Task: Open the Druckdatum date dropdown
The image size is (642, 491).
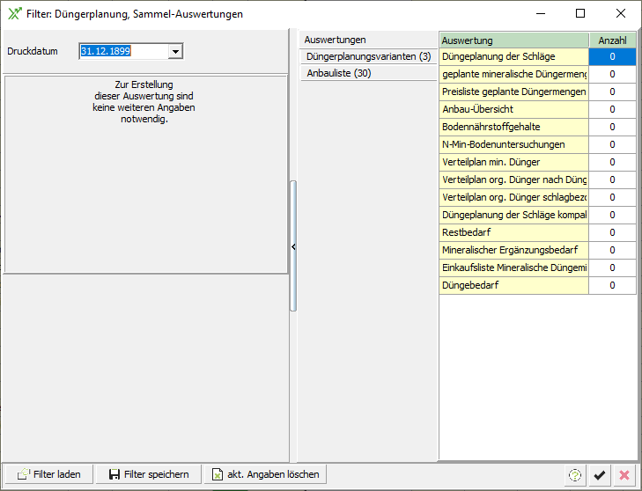Action: [x=175, y=52]
